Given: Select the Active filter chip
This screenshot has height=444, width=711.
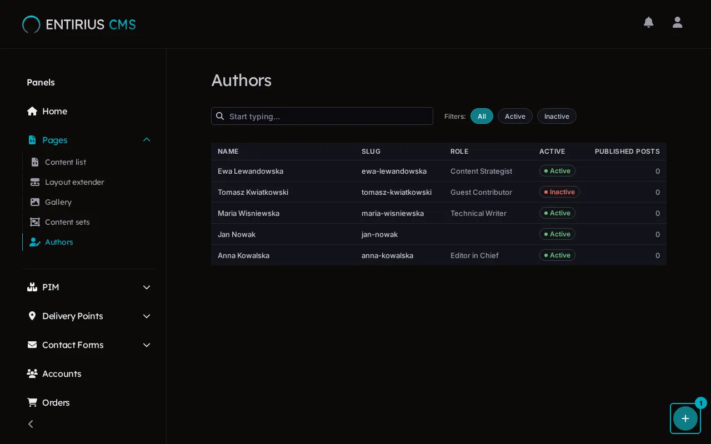Looking at the screenshot, I should point(515,116).
